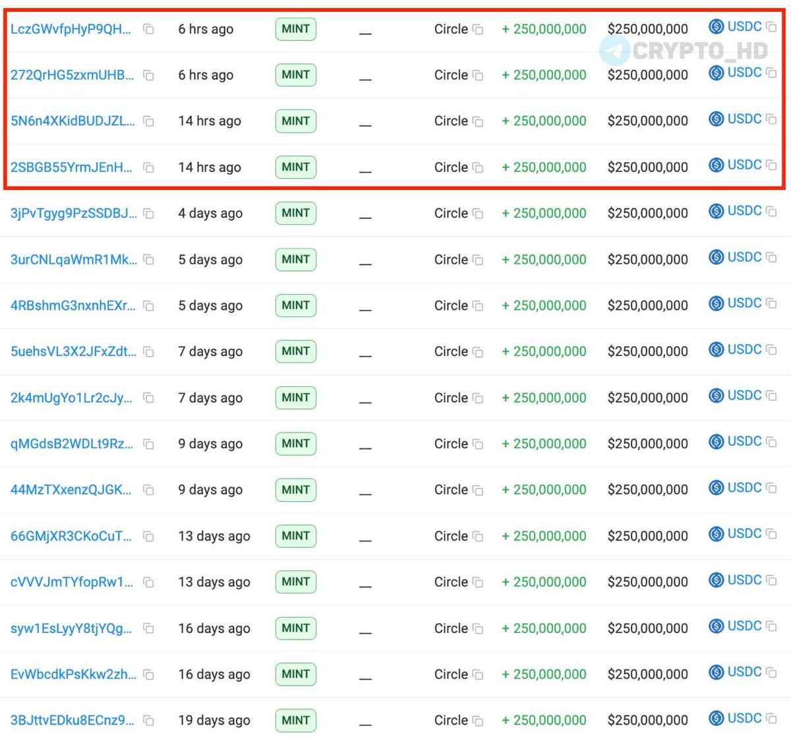Copy USDC token address in 2k4mUgYo1Lr2cJy row

point(771,396)
